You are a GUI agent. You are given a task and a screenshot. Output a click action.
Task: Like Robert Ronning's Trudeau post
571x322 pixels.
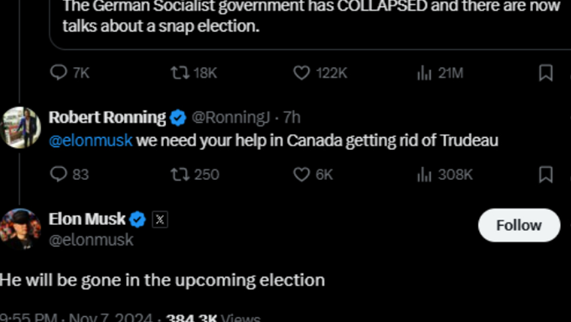point(301,174)
